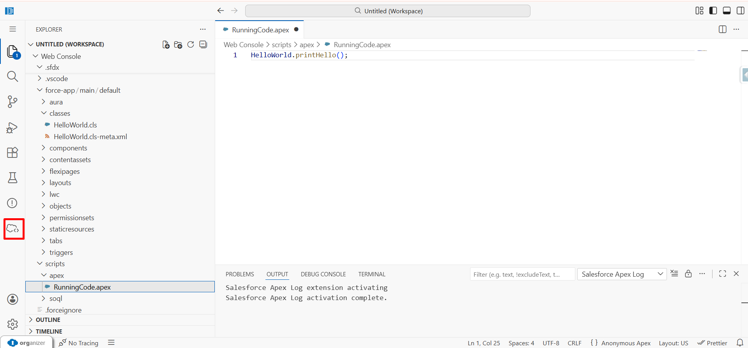The image size is (748, 348).
Task: Open the hamburger application menu
Action: 12,29
